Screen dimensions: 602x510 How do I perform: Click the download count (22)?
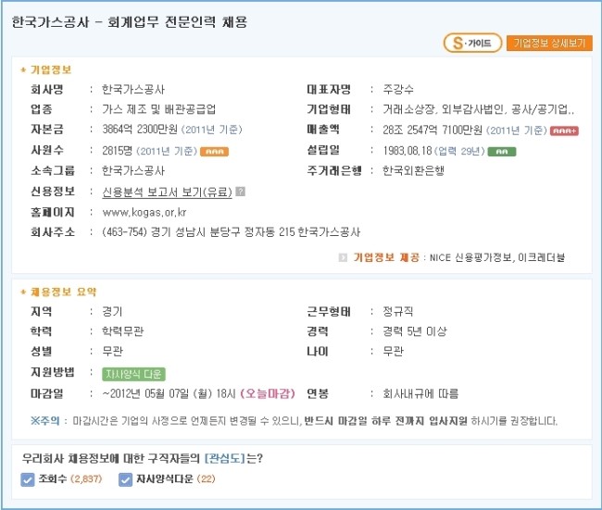(206, 479)
